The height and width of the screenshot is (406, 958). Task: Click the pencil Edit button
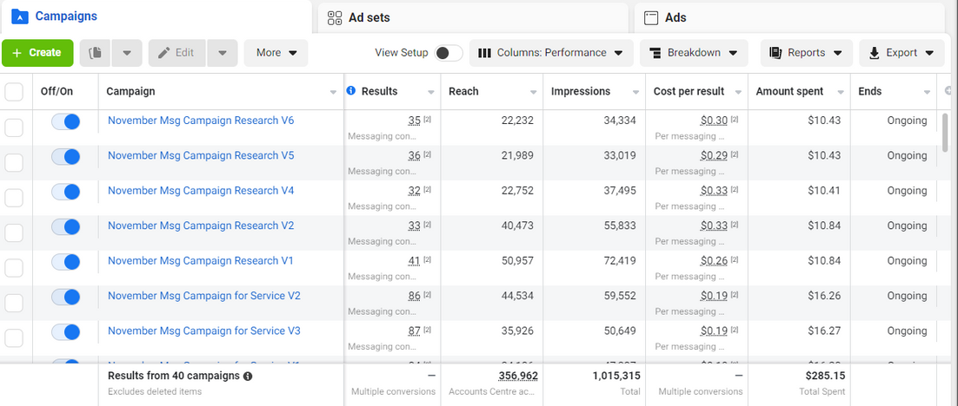click(x=176, y=53)
